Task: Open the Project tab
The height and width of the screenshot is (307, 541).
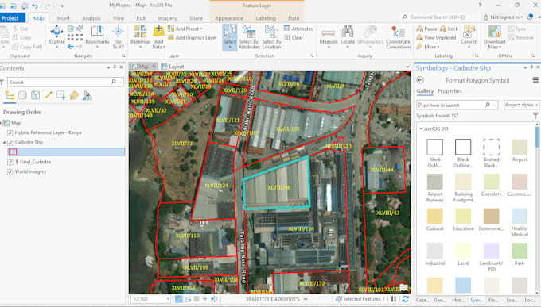Action: tap(10, 18)
